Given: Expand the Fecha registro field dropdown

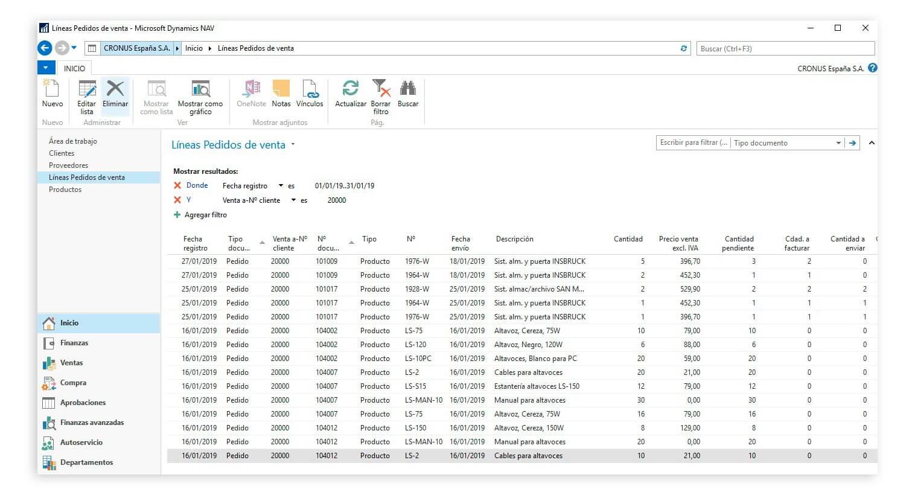Looking at the screenshot, I should coord(281,186).
